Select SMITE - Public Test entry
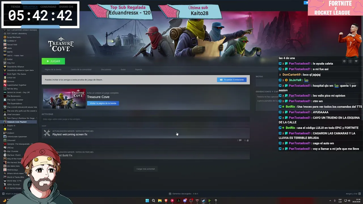Viewport: 363px width, 204px height. click(x=15, y=56)
